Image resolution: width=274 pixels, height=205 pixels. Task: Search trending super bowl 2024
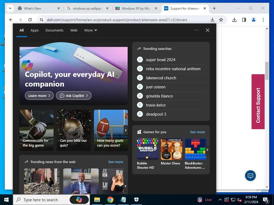pos(171,60)
